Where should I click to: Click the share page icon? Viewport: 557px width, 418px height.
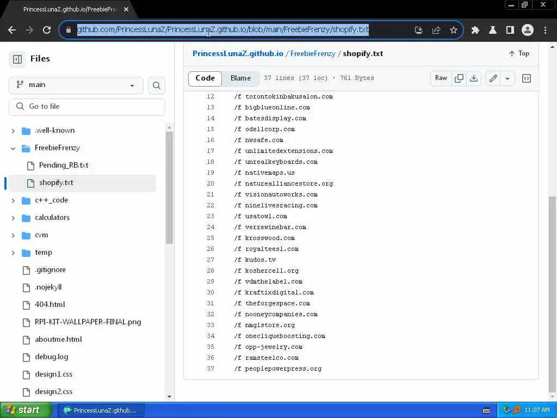click(436, 30)
